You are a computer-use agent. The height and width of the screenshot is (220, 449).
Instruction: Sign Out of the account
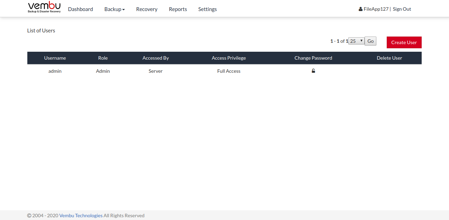click(x=402, y=9)
